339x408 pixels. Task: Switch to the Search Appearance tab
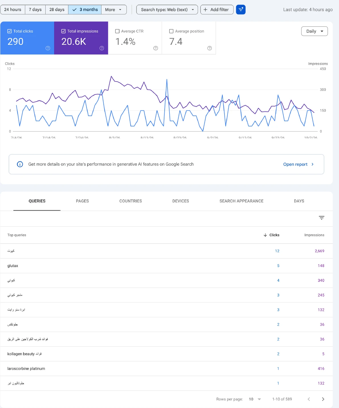pos(242,201)
